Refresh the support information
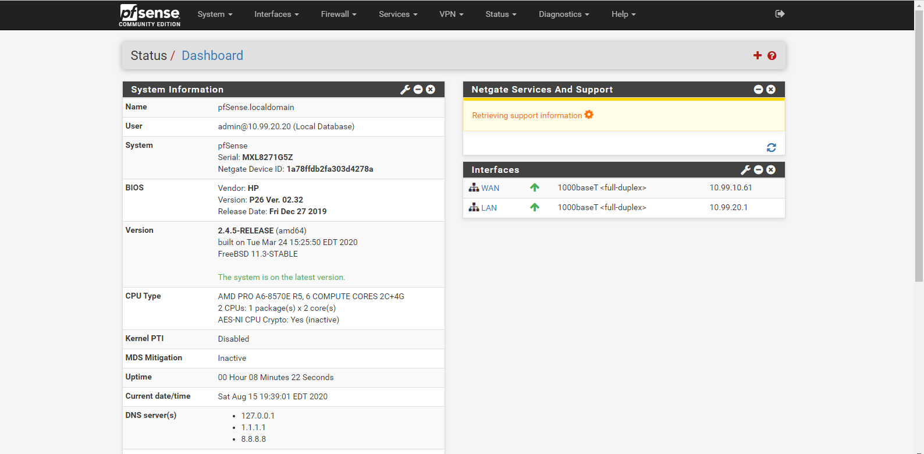 point(771,148)
